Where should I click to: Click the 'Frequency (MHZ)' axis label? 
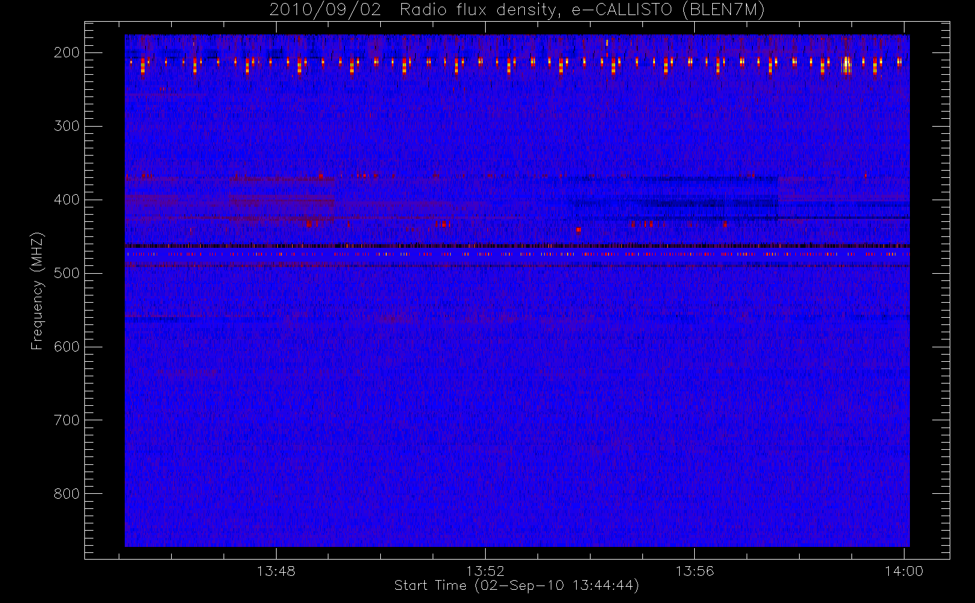click(x=37, y=291)
